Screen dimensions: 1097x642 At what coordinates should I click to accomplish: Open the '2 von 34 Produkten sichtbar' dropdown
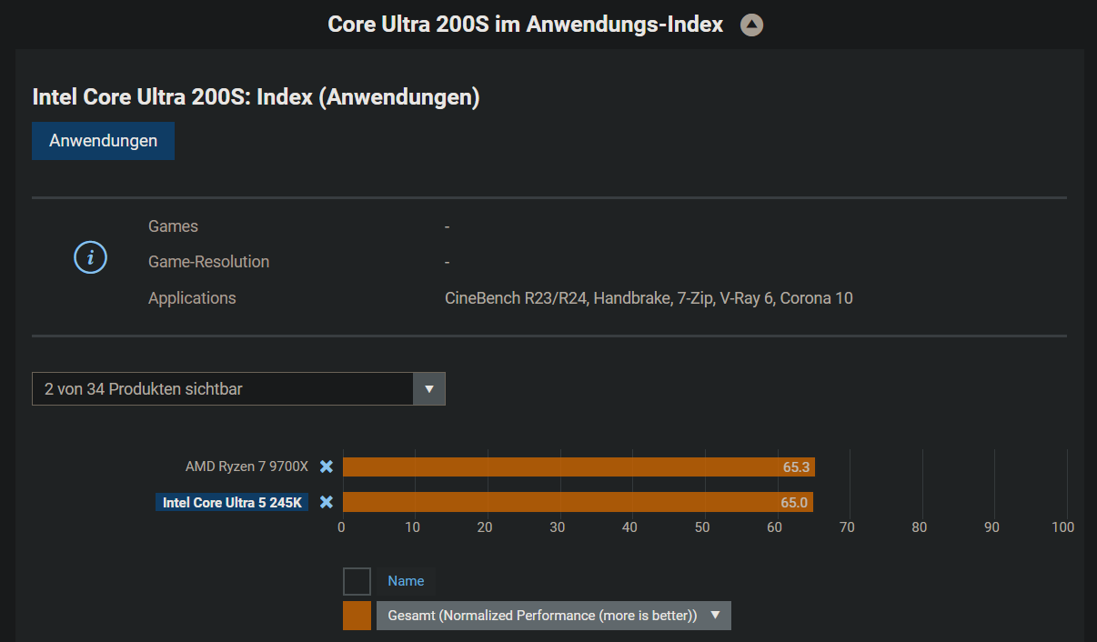tap(238, 389)
